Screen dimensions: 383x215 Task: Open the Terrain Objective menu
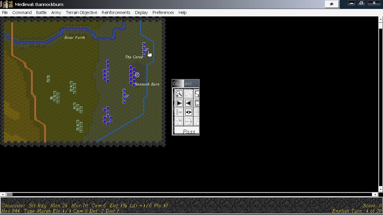(81, 13)
